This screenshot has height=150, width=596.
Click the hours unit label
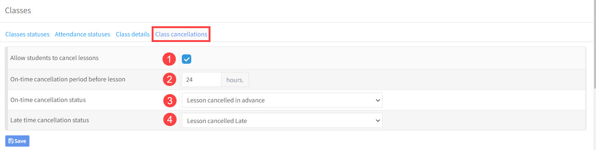(235, 79)
